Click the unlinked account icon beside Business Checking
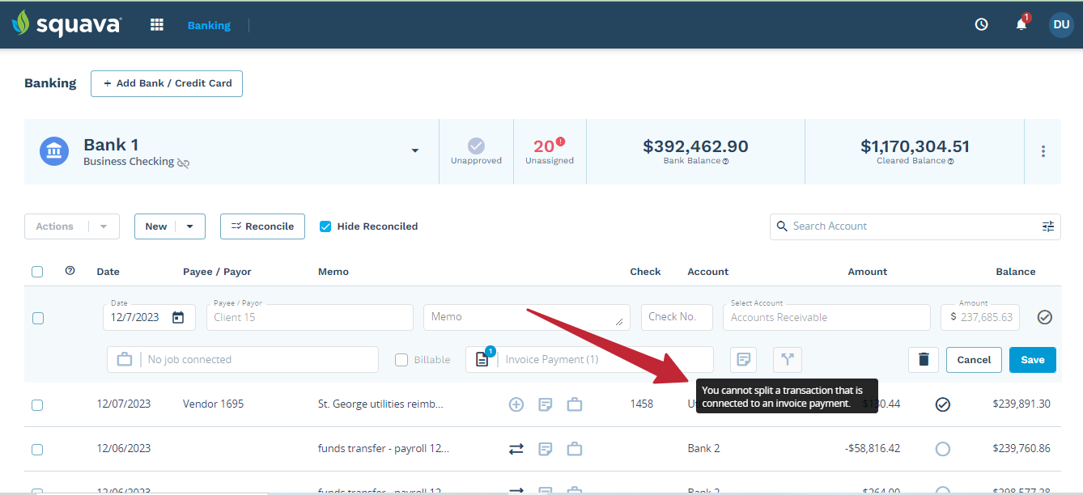Screen dimensions: 1083x495 pos(184,163)
